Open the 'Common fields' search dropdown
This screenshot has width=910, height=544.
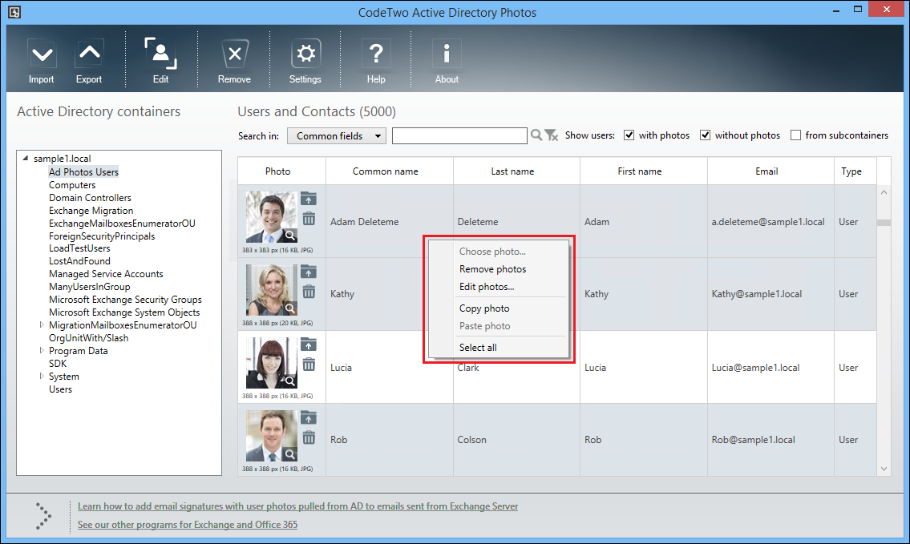click(337, 135)
